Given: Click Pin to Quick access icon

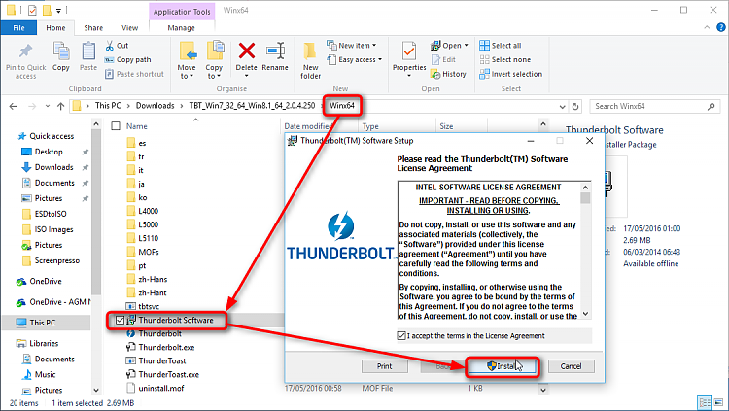Looking at the screenshot, I should coord(25,51).
